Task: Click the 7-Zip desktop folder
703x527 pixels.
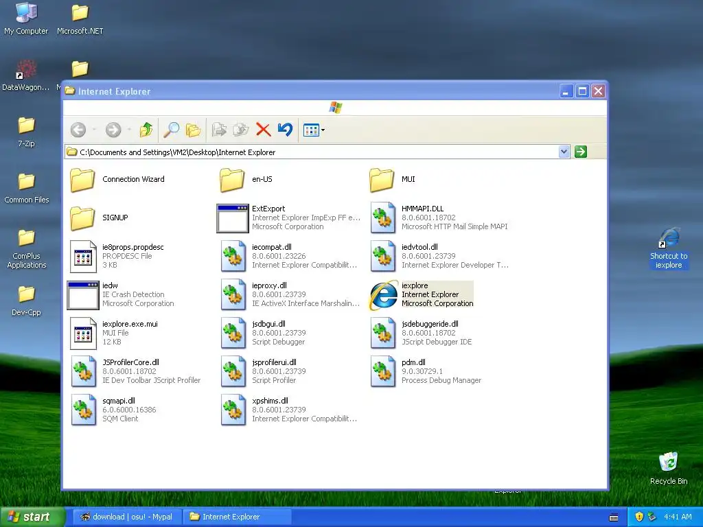Action: click(26, 132)
